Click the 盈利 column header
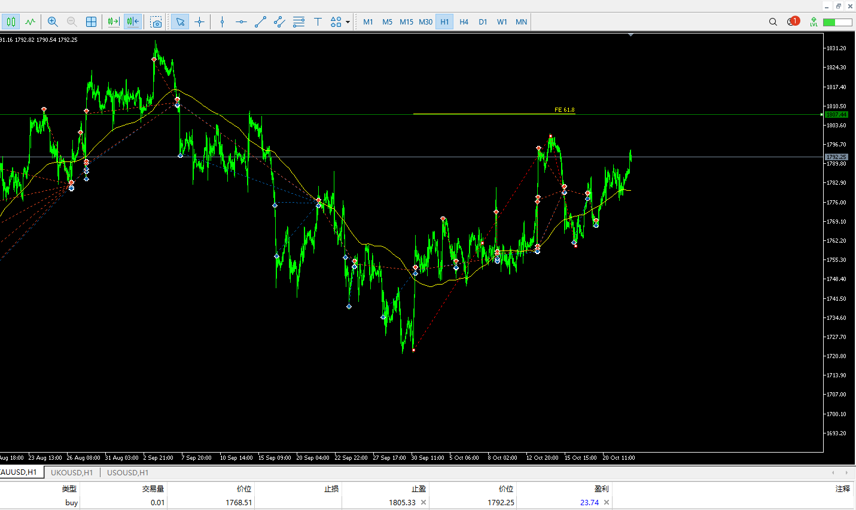The height and width of the screenshot is (510, 856). point(602,489)
